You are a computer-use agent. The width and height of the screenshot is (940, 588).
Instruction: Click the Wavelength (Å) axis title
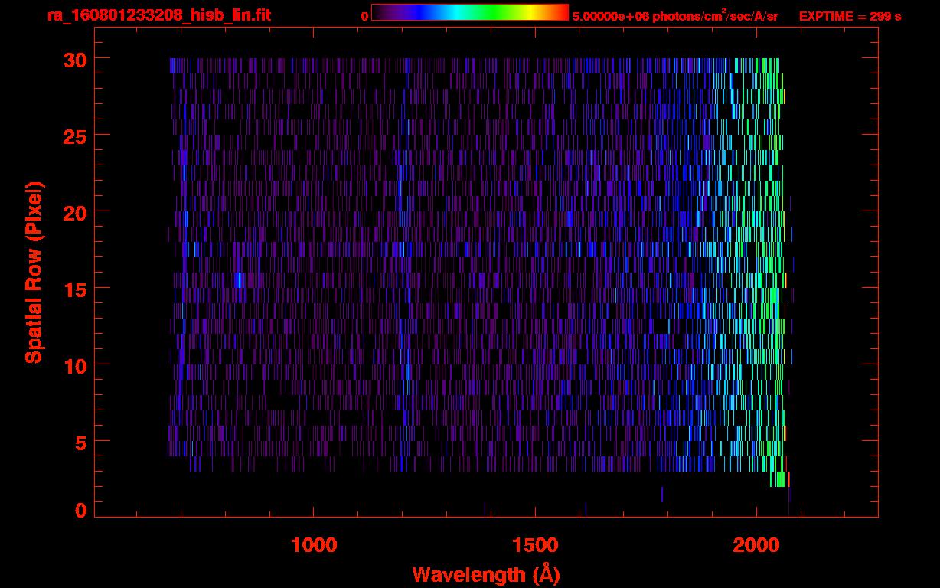click(486, 574)
